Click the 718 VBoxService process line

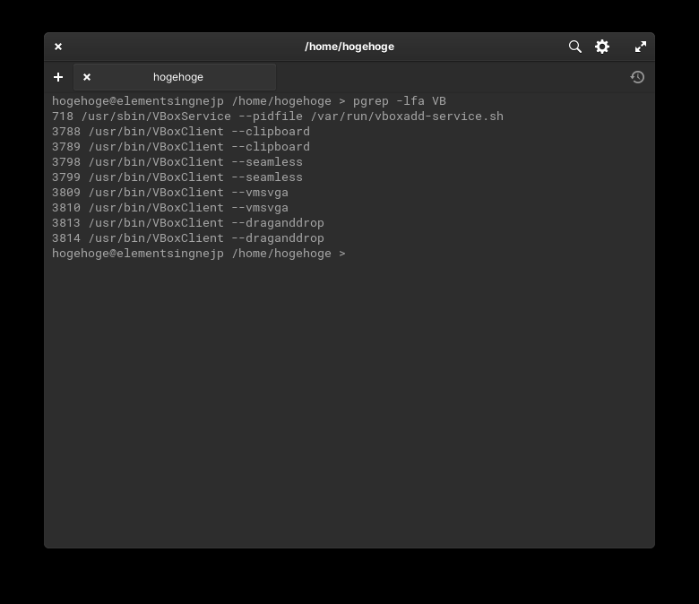(x=278, y=116)
